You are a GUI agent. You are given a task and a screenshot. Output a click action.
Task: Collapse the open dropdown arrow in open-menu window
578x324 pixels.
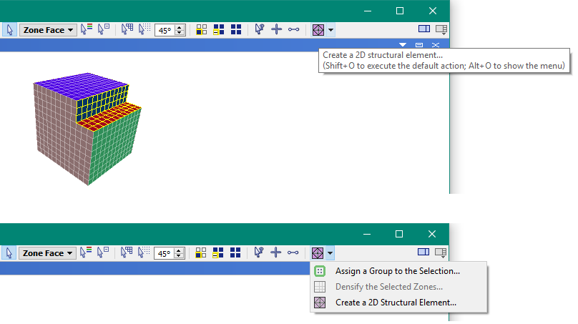[330, 253]
